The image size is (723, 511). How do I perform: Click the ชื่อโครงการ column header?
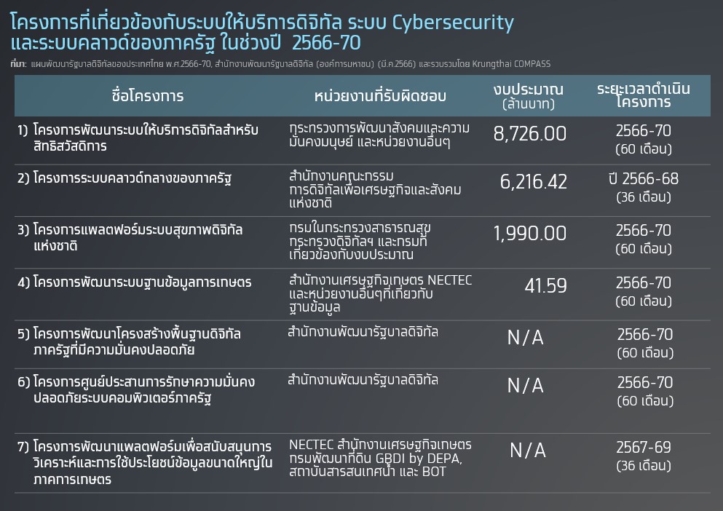[x=148, y=96]
